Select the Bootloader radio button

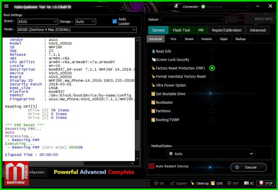click(x=212, y=102)
